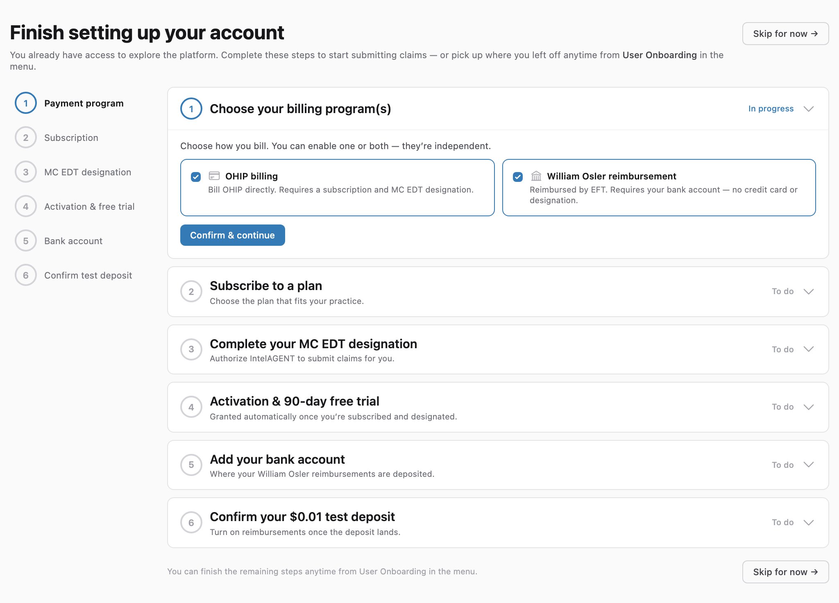Click To do status on Add your bank account
This screenshot has width=839, height=603.
[783, 465]
